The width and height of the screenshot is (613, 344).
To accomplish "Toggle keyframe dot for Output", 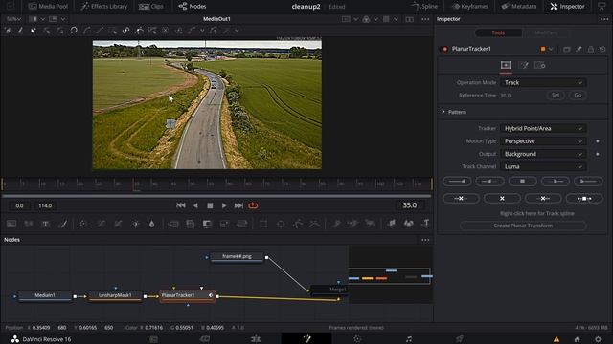I will click(x=598, y=154).
